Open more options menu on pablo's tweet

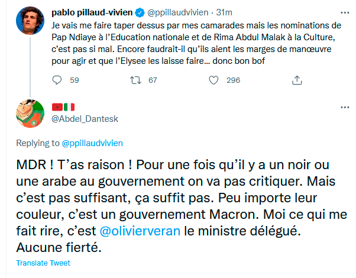(x=345, y=12)
